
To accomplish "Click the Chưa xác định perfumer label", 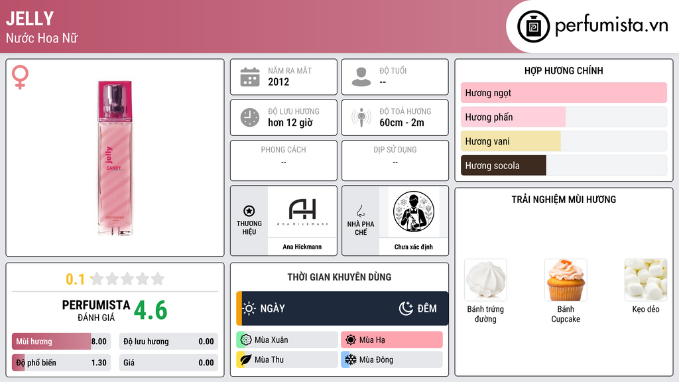I will pos(414,247).
